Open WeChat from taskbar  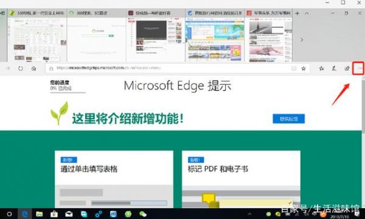pos(143,214)
